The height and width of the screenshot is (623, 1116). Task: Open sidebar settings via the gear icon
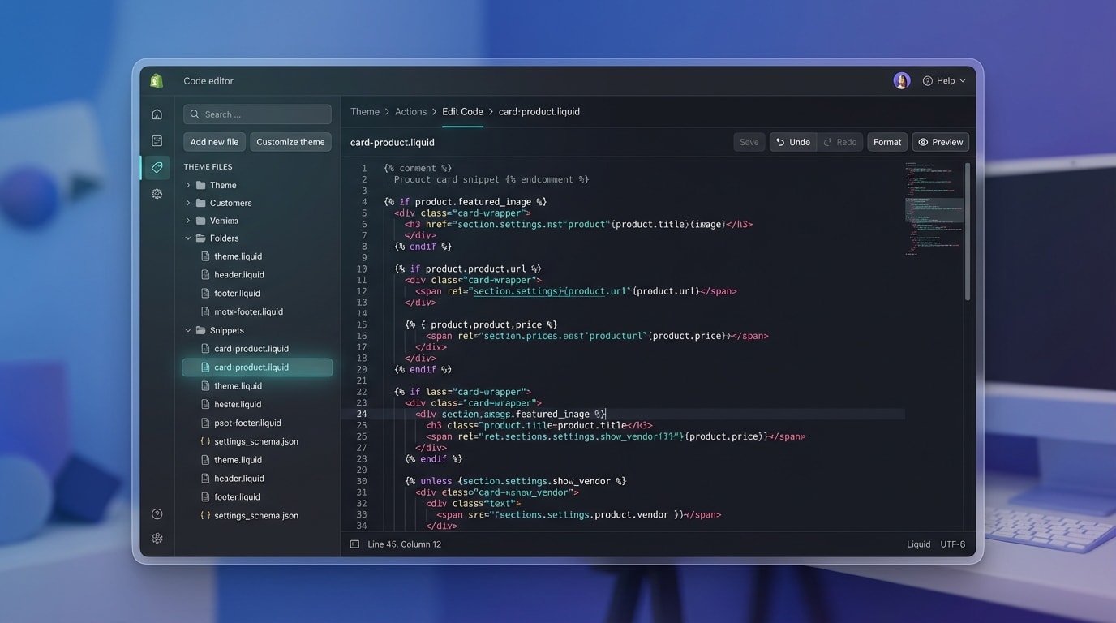(157, 194)
